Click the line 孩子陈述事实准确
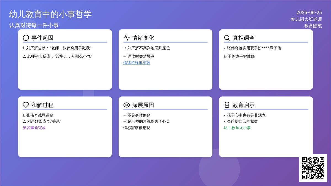 (x=239, y=56)
